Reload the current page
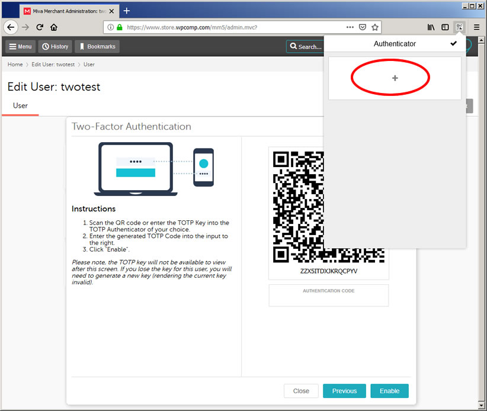The image size is (487, 411). [x=40, y=27]
